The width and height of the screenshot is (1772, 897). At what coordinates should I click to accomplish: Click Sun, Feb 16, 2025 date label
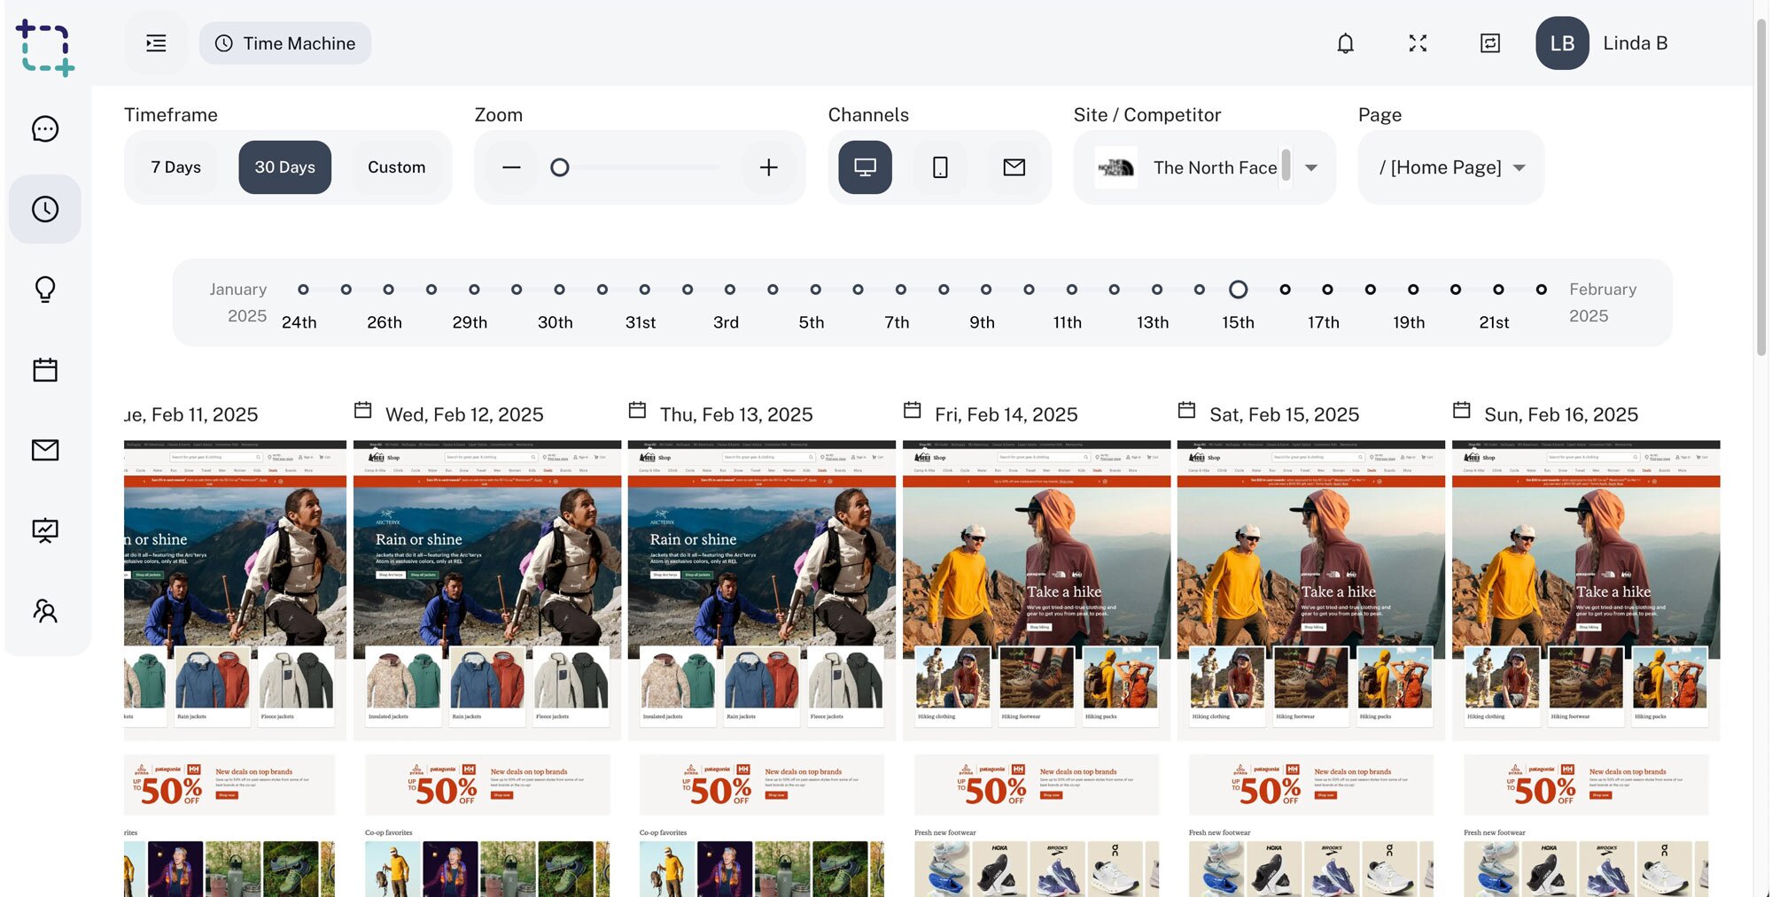click(x=1561, y=414)
